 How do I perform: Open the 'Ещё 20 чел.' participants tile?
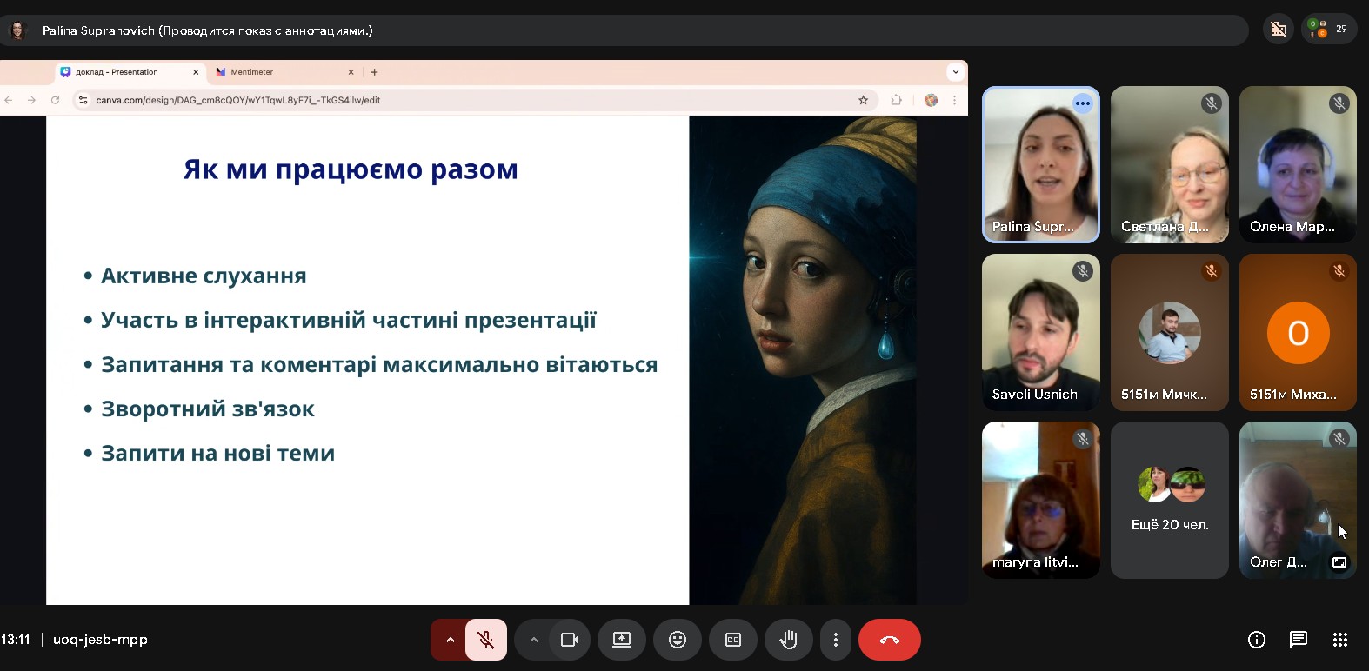(1170, 500)
